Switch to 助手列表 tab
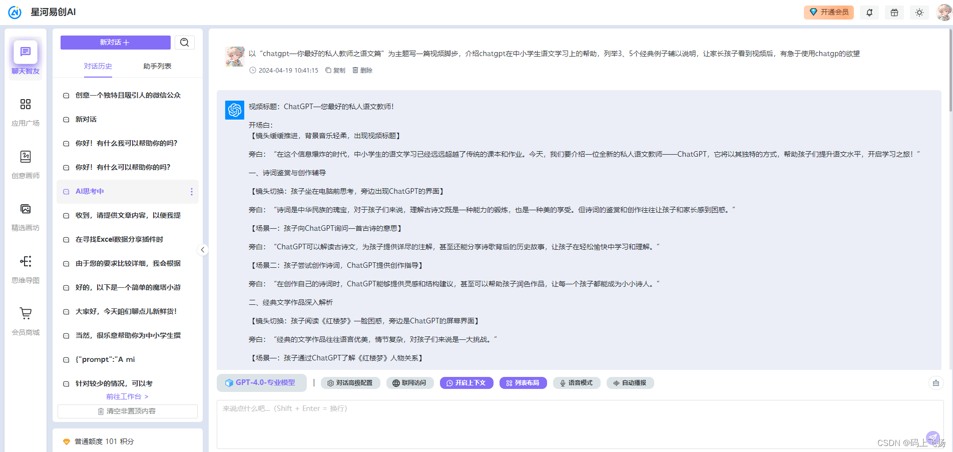 (157, 66)
